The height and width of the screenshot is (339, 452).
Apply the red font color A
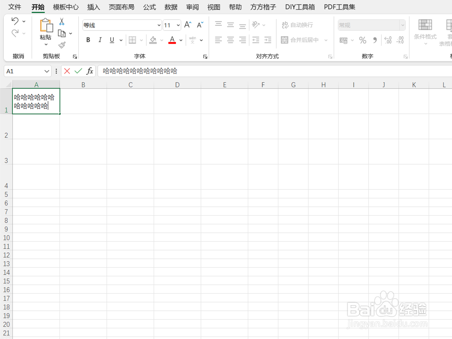[x=172, y=40]
